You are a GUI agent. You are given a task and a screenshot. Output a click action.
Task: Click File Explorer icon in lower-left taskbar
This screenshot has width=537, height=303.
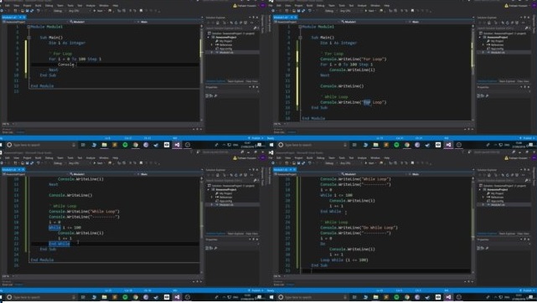(x=104, y=297)
